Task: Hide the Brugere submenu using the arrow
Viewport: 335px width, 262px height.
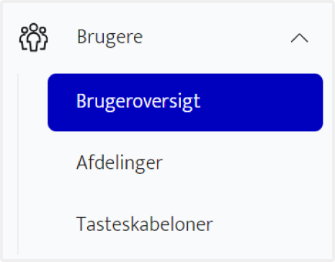Action: click(300, 38)
